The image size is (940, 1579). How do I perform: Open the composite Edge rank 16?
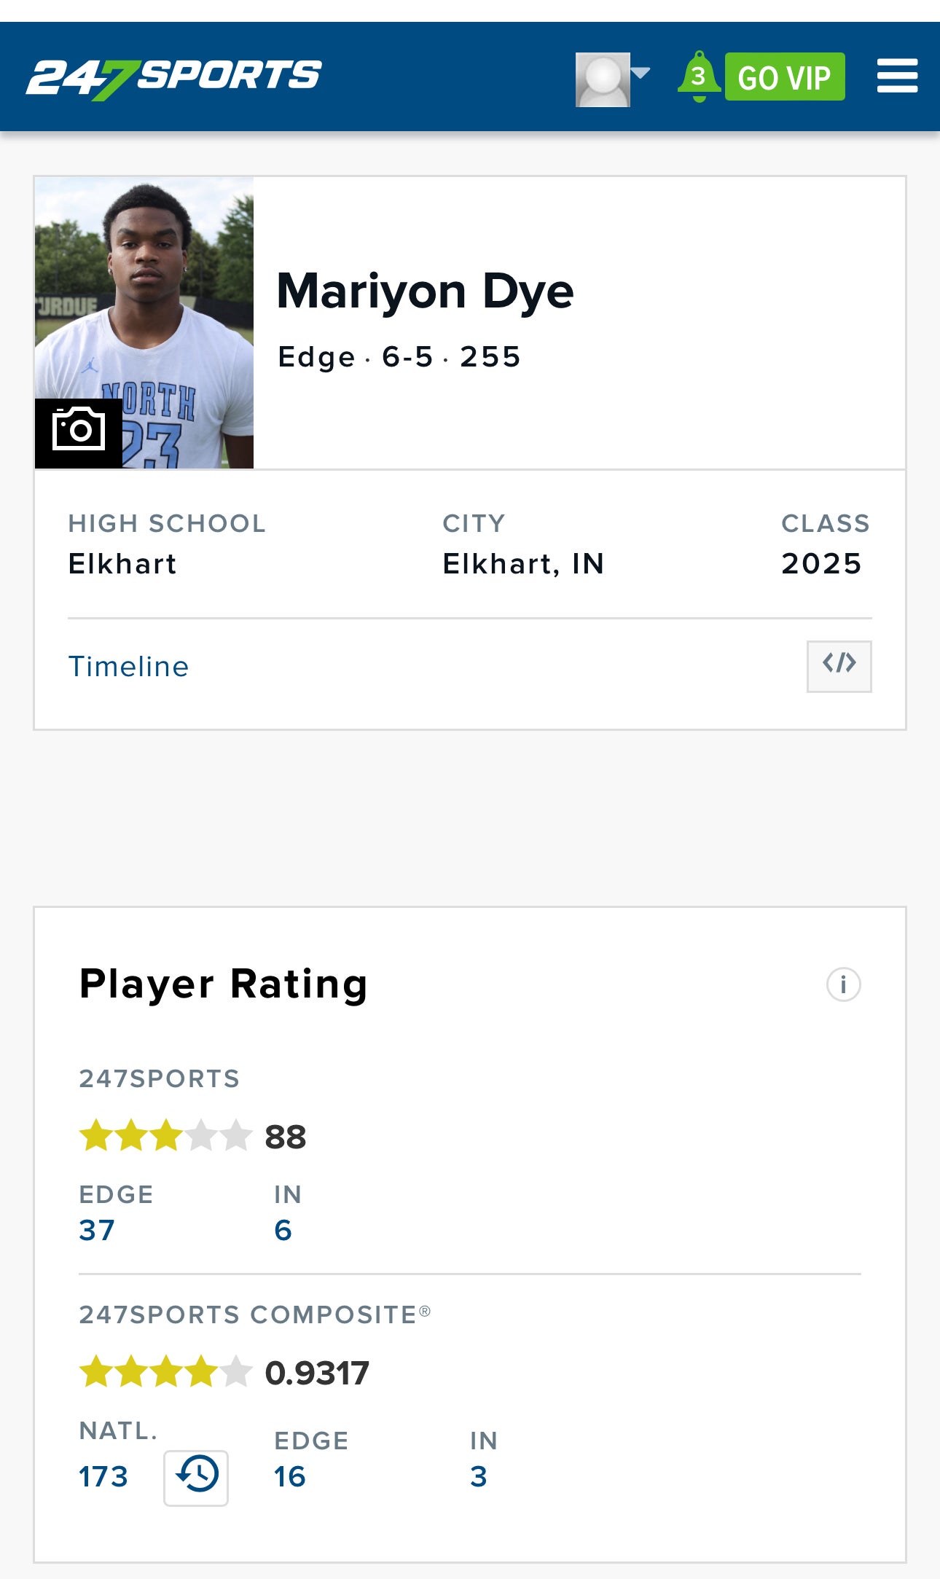(289, 1476)
